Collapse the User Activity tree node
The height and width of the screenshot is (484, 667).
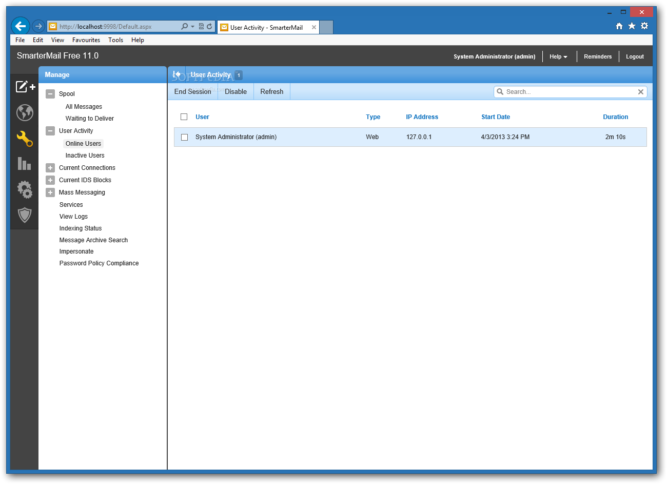[x=50, y=131]
